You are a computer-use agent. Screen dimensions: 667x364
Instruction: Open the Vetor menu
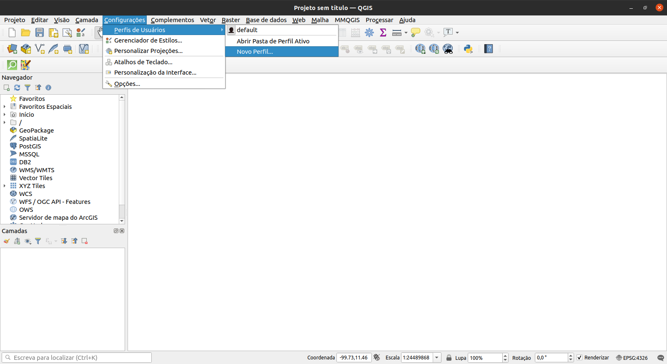pyautogui.click(x=208, y=20)
